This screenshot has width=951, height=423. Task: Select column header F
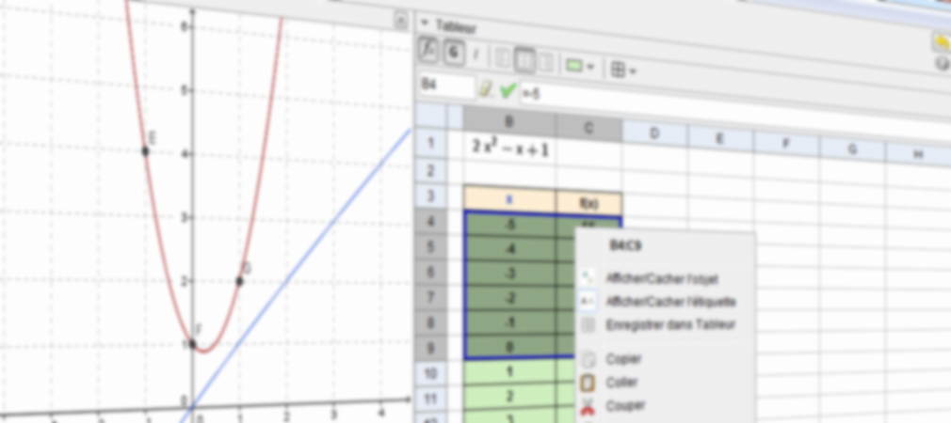786,146
